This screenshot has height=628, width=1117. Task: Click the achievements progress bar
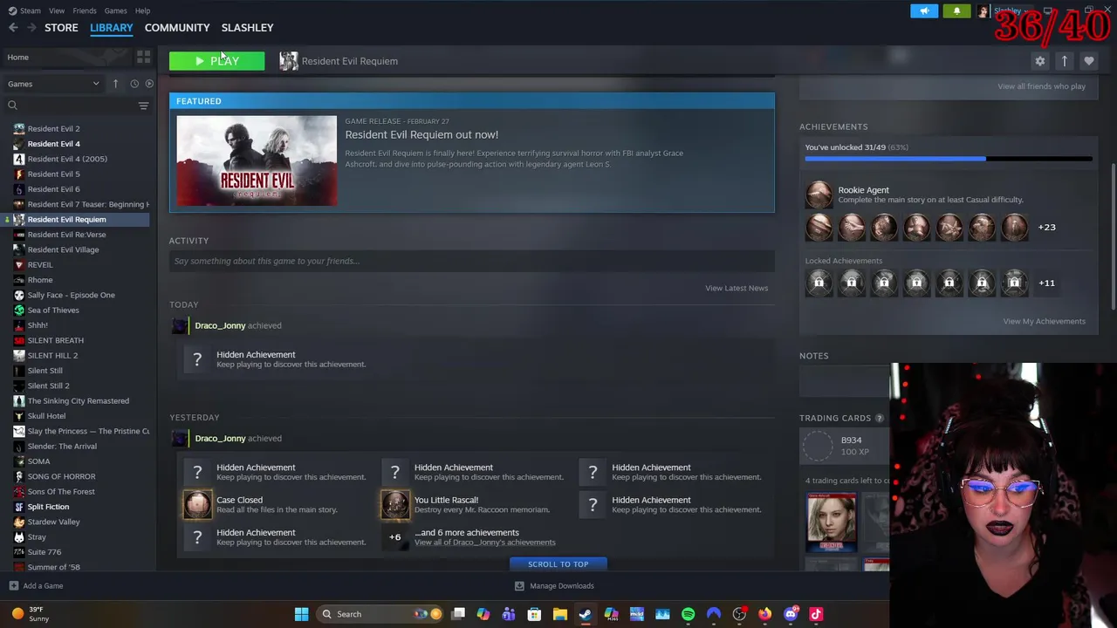pos(948,159)
